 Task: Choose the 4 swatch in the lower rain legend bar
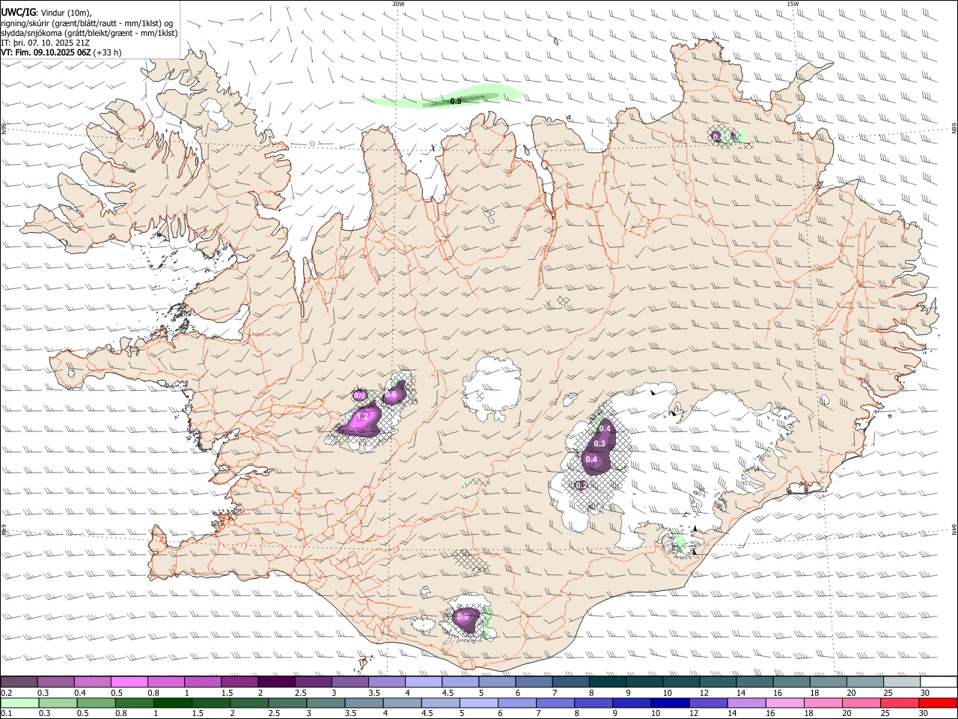pyautogui.click(x=403, y=703)
